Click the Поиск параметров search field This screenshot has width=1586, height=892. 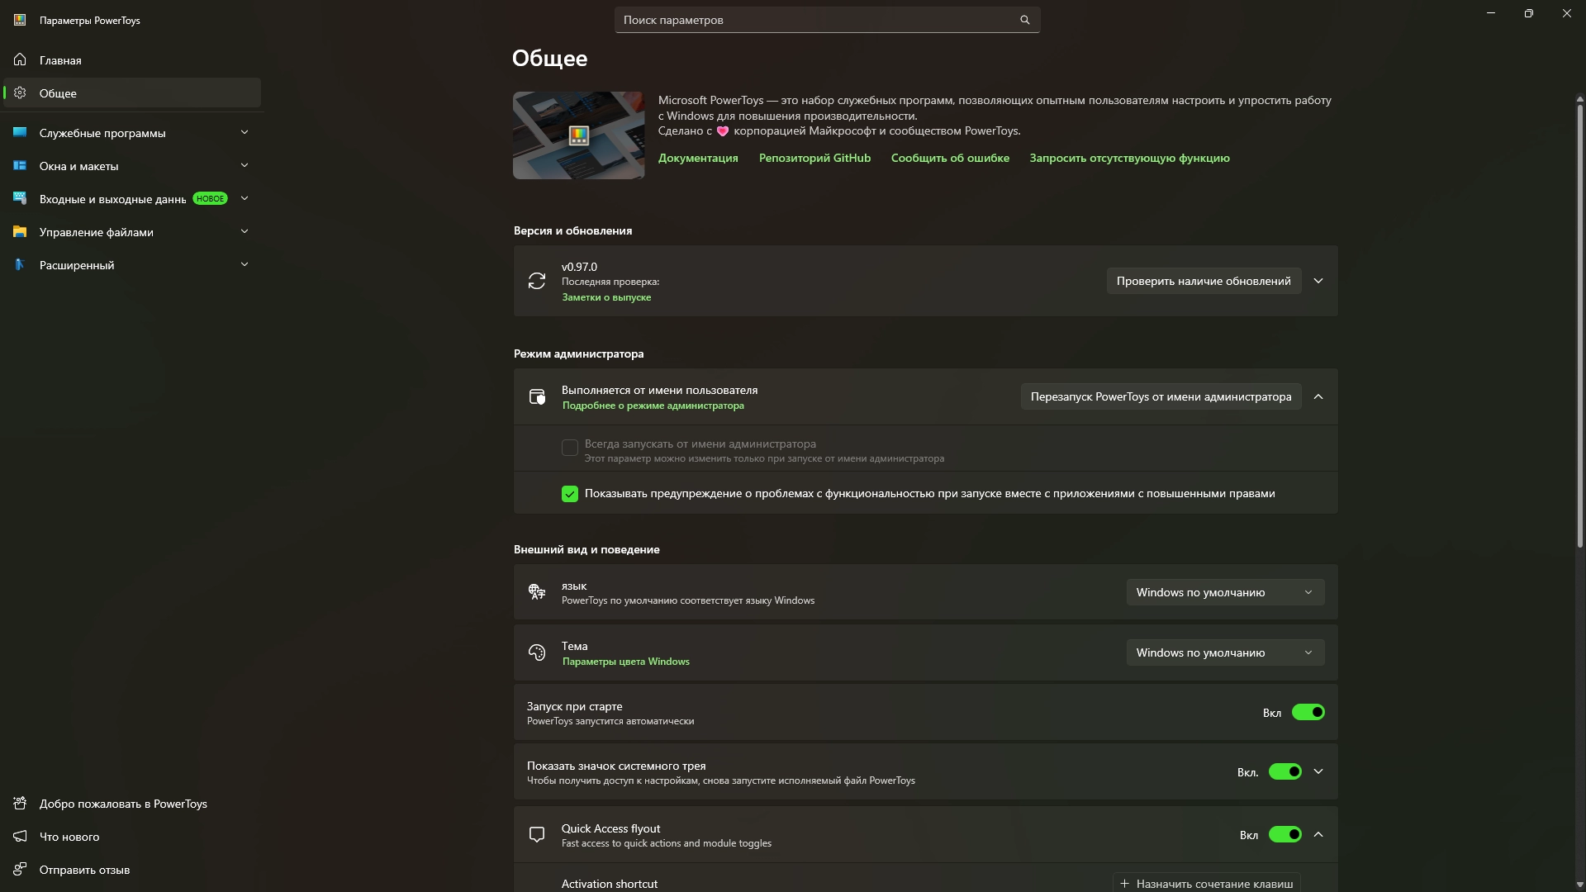818,20
